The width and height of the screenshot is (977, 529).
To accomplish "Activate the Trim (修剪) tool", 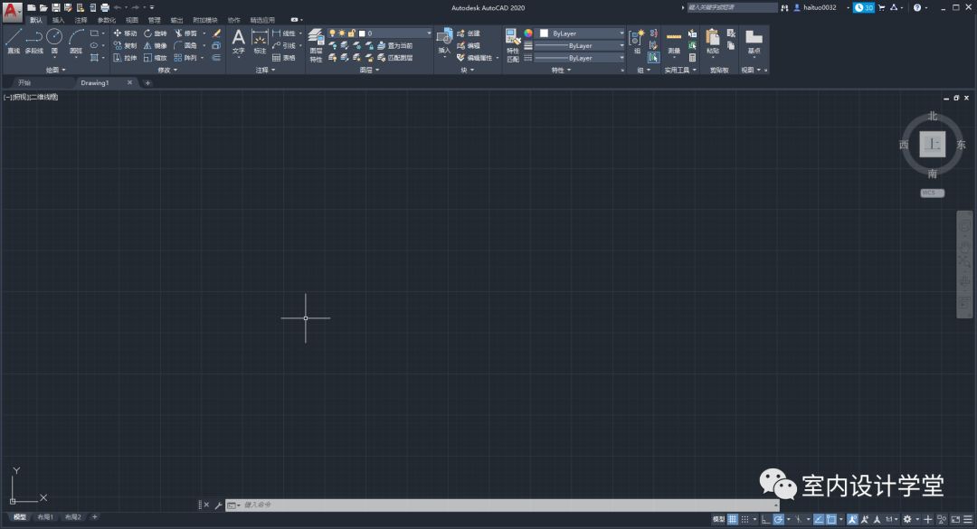I will pos(185,33).
